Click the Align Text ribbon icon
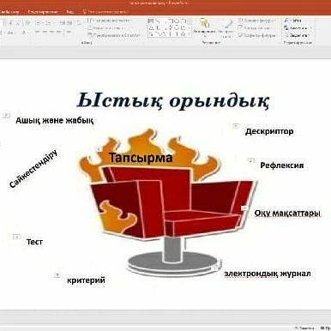Viewport: 331px width, 331px height. tap(105, 28)
